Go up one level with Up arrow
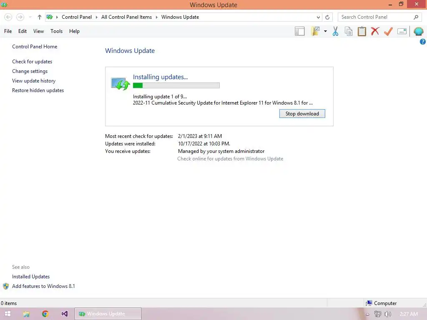 coord(40,17)
